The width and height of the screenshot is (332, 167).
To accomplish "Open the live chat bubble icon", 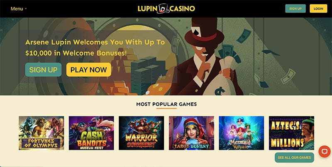I will click(325, 151).
